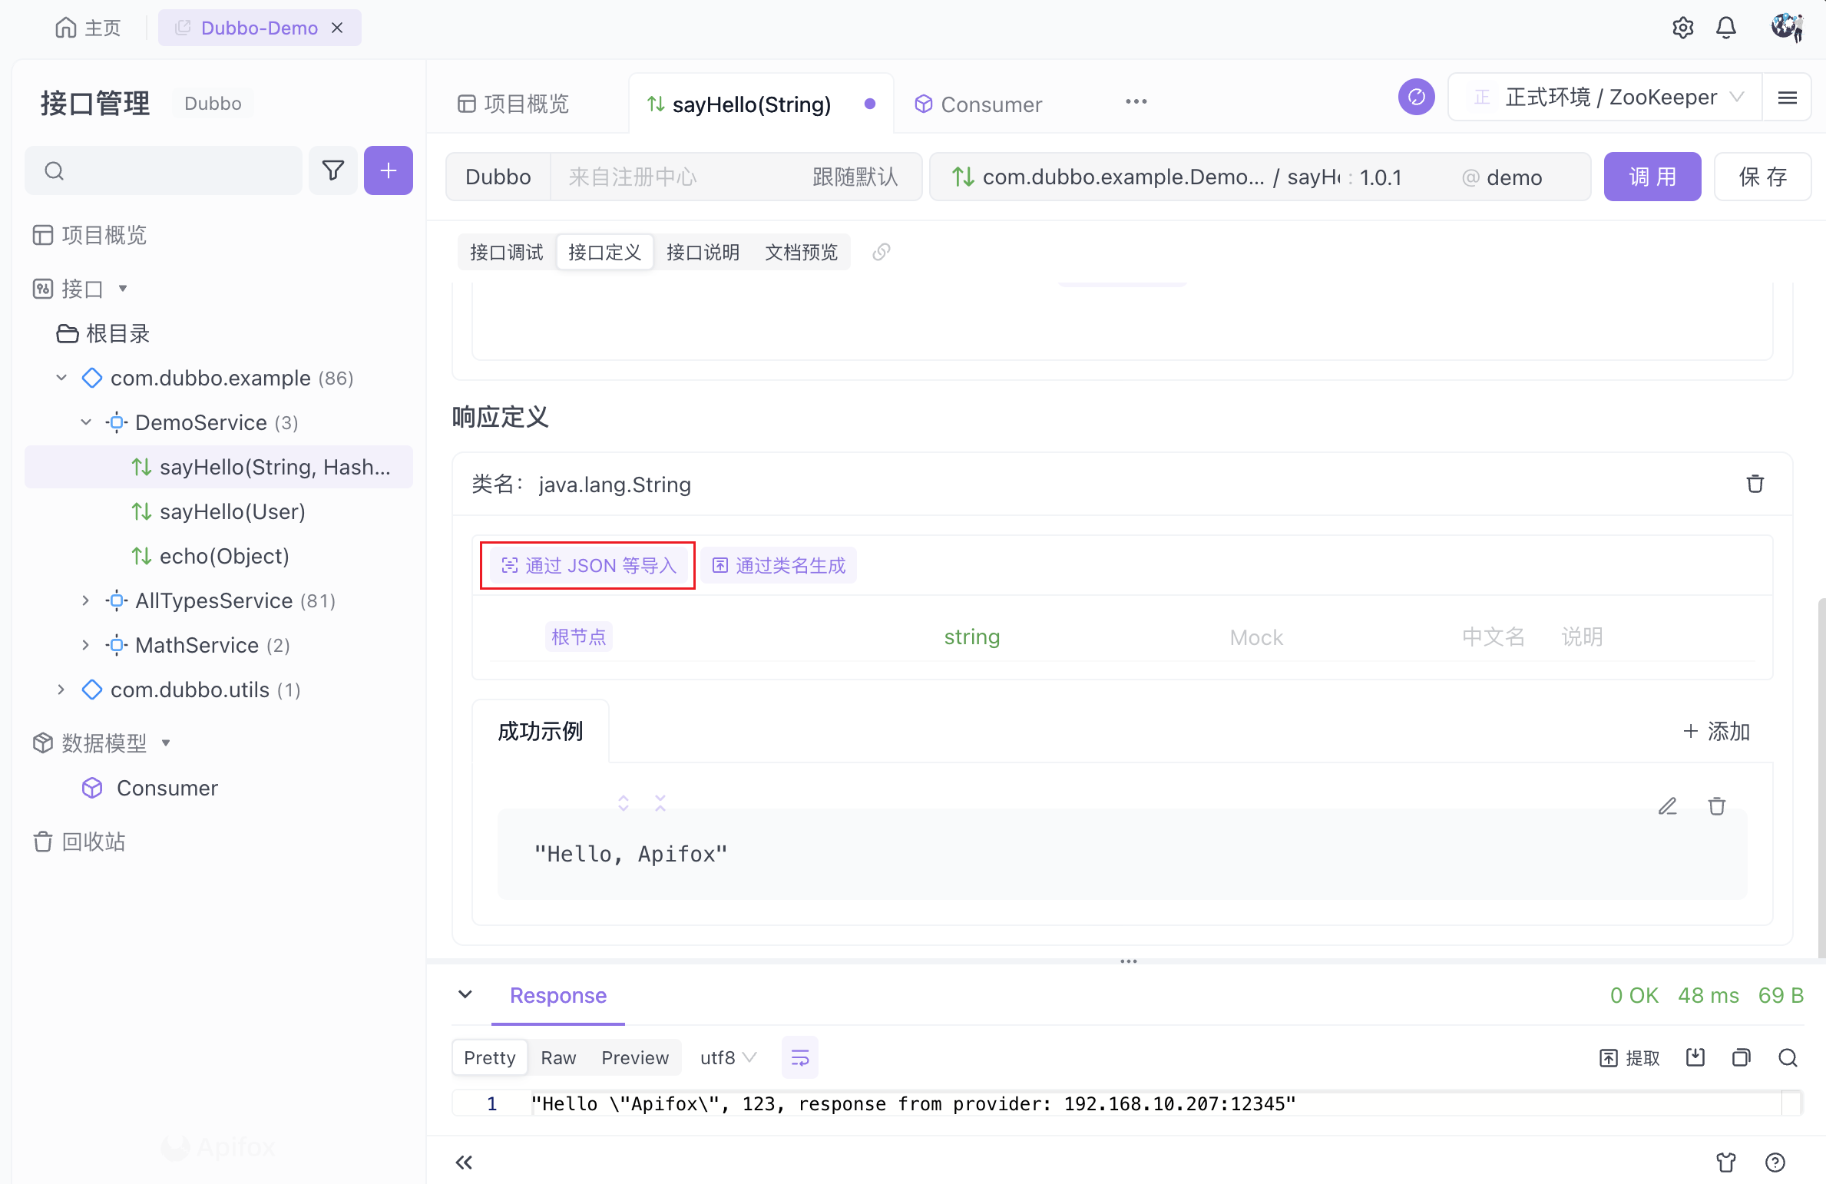Open the Consumer tab

point(991,104)
